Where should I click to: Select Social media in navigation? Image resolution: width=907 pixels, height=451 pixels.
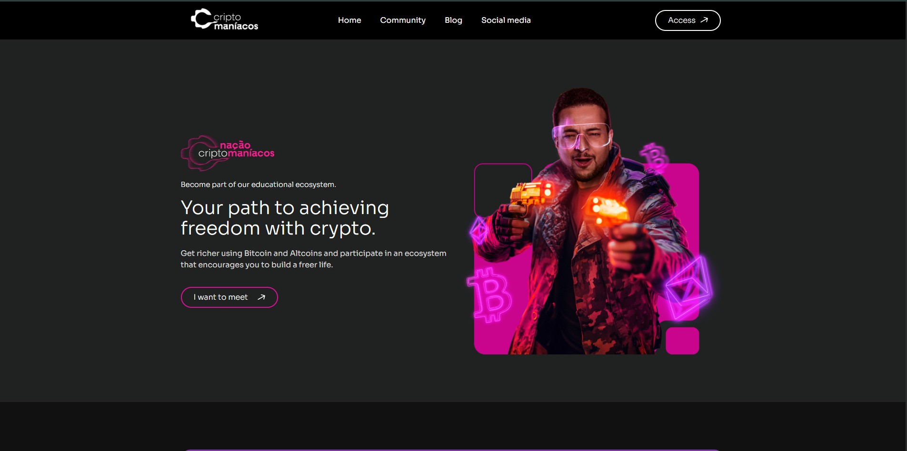pyautogui.click(x=506, y=20)
